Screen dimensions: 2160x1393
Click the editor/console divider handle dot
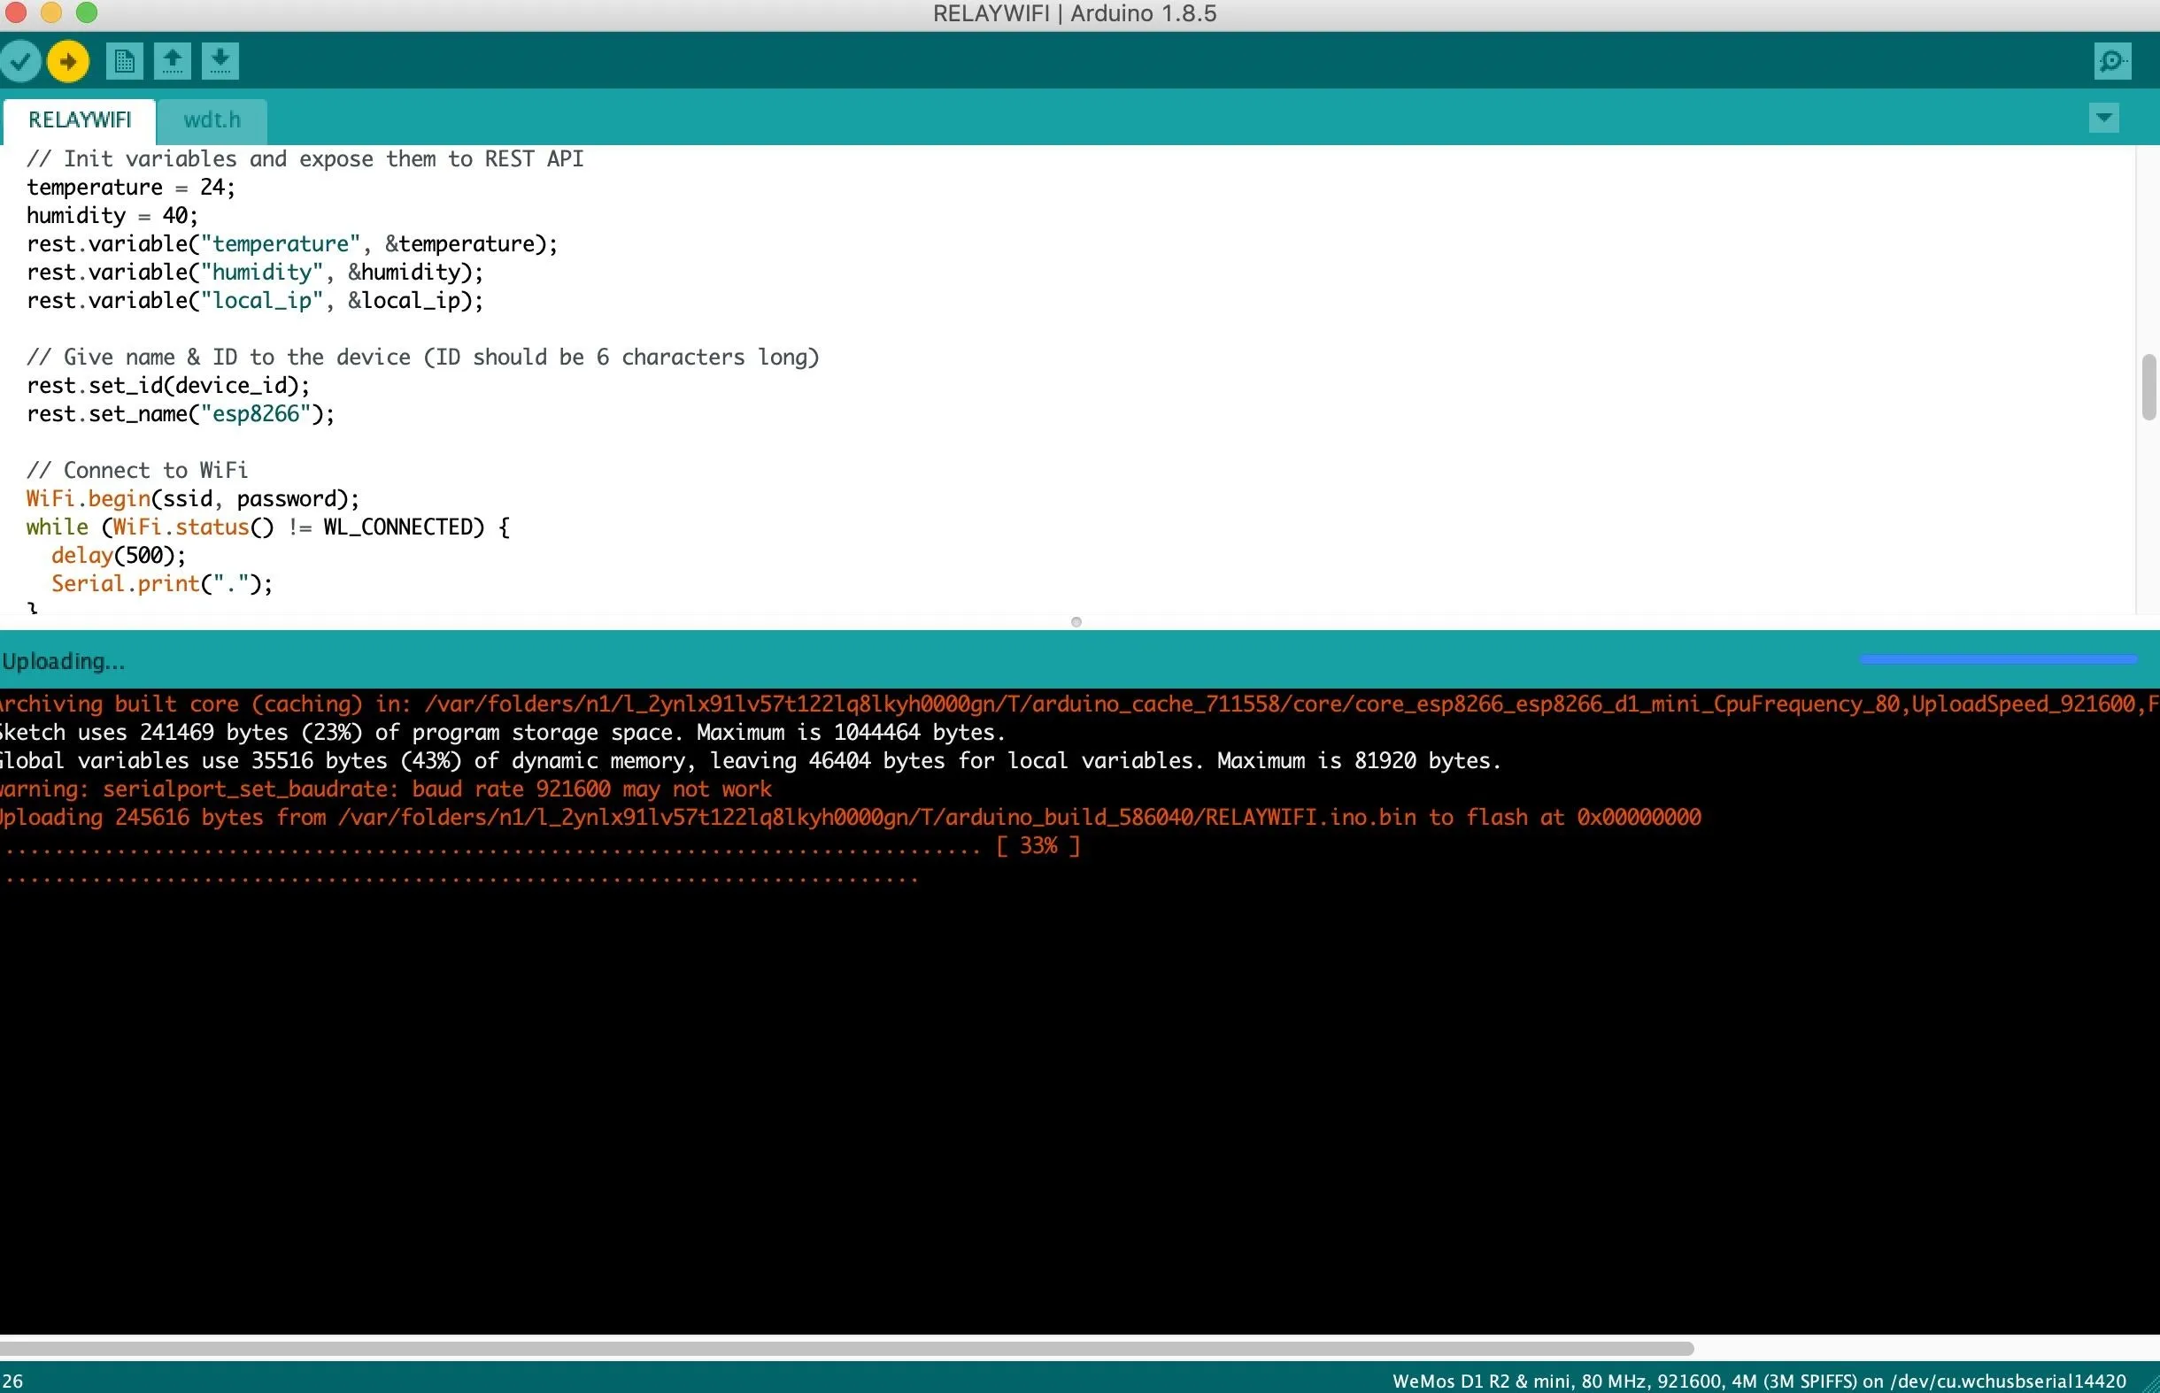(x=1076, y=622)
